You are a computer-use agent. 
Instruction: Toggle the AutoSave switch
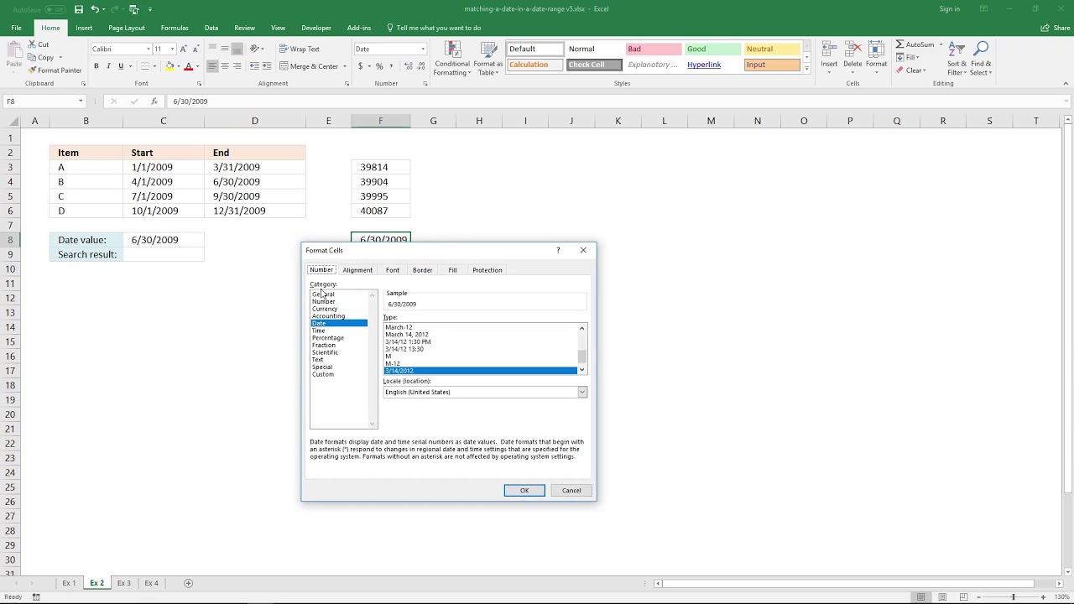click(x=55, y=9)
